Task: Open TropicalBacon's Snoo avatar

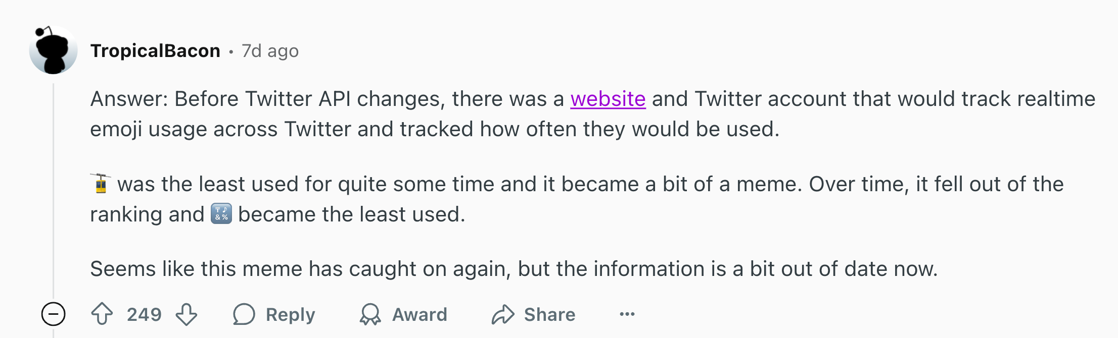Action: click(x=53, y=50)
